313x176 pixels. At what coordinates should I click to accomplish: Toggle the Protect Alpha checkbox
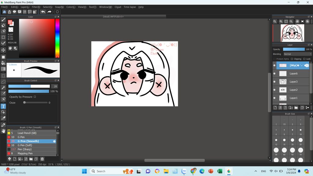274,59
